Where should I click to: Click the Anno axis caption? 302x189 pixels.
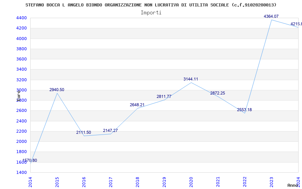293,185
